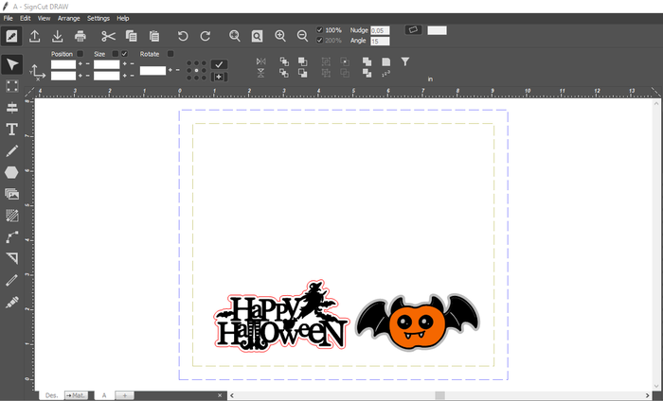Open the File menu
The image size is (663, 401).
click(x=8, y=18)
